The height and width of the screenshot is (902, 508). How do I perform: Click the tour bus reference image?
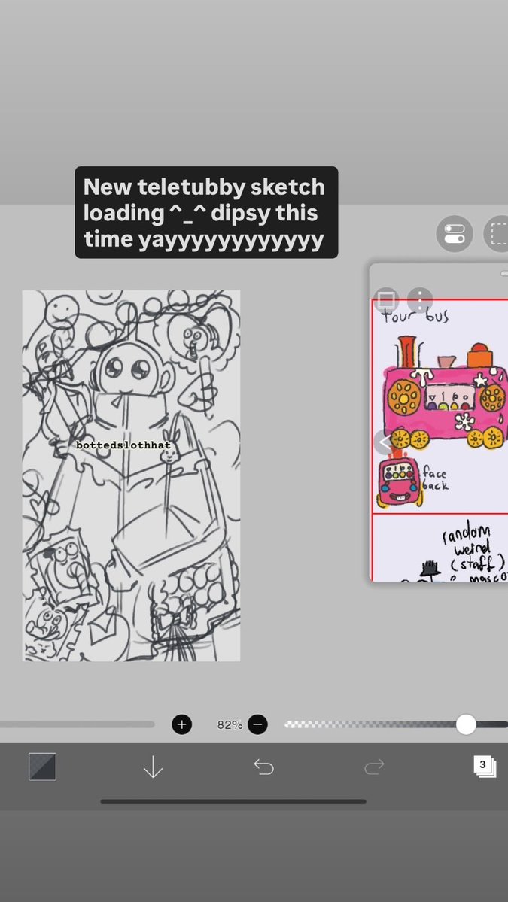[440, 405]
